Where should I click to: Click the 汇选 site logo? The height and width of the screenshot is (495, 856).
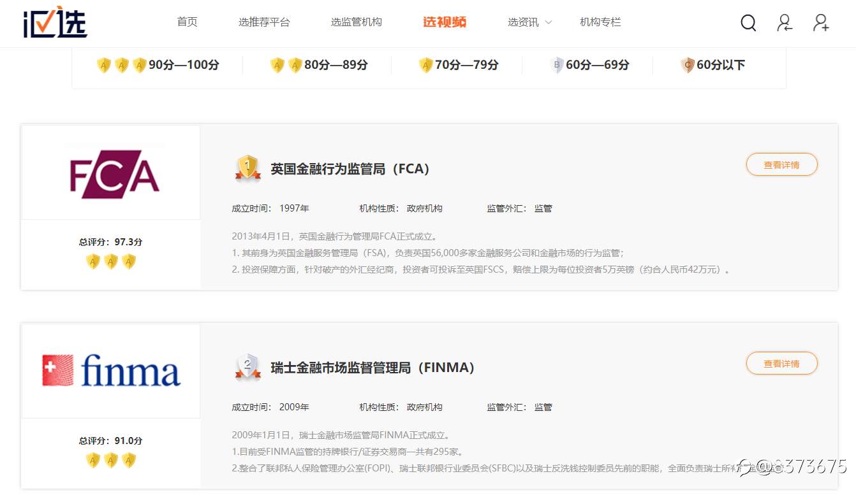pos(55,22)
